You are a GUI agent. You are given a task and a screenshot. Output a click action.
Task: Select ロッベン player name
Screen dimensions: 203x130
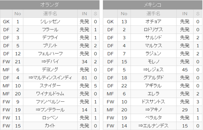click(x=50, y=118)
